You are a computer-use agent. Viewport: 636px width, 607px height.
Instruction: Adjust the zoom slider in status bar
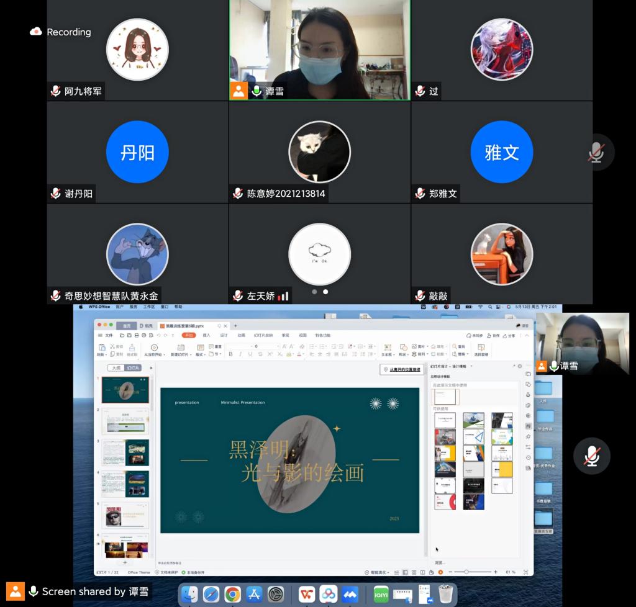point(466,572)
